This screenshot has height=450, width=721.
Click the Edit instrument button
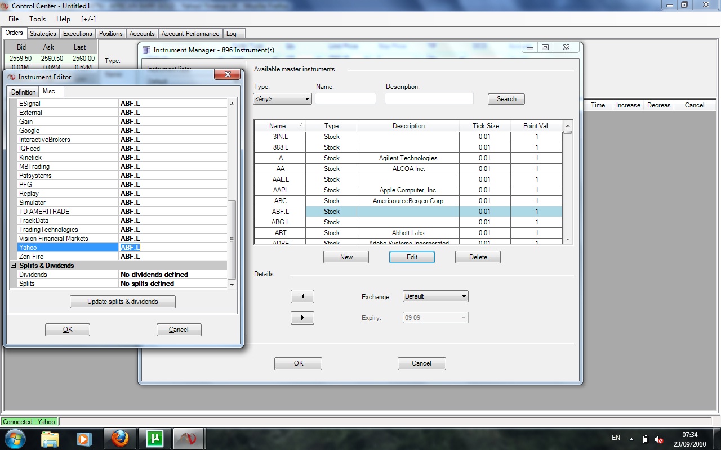(x=412, y=257)
